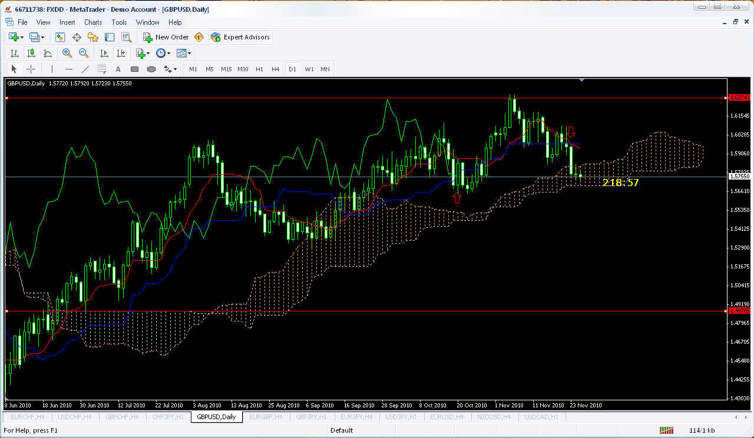Switch timeframe to W1
The image size is (754, 438).
tap(309, 69)
